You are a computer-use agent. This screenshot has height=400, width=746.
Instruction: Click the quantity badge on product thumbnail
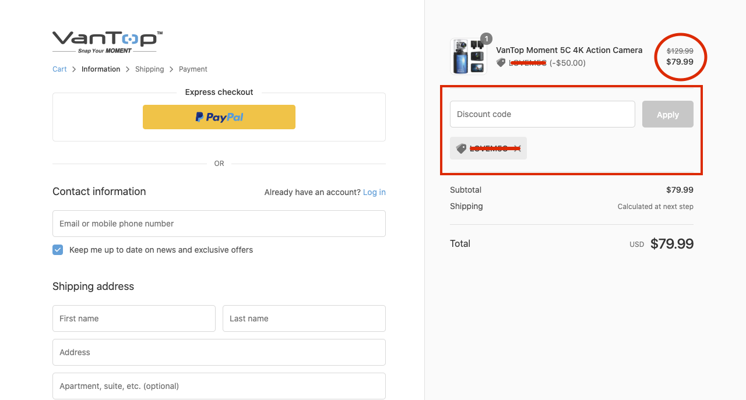[x=486, y=39]
